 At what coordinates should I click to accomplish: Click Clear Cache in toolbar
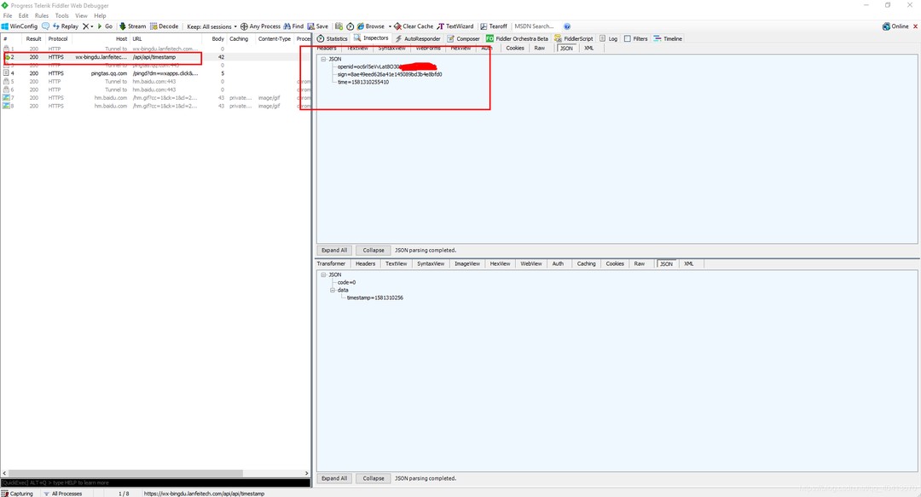click(413, 26)
